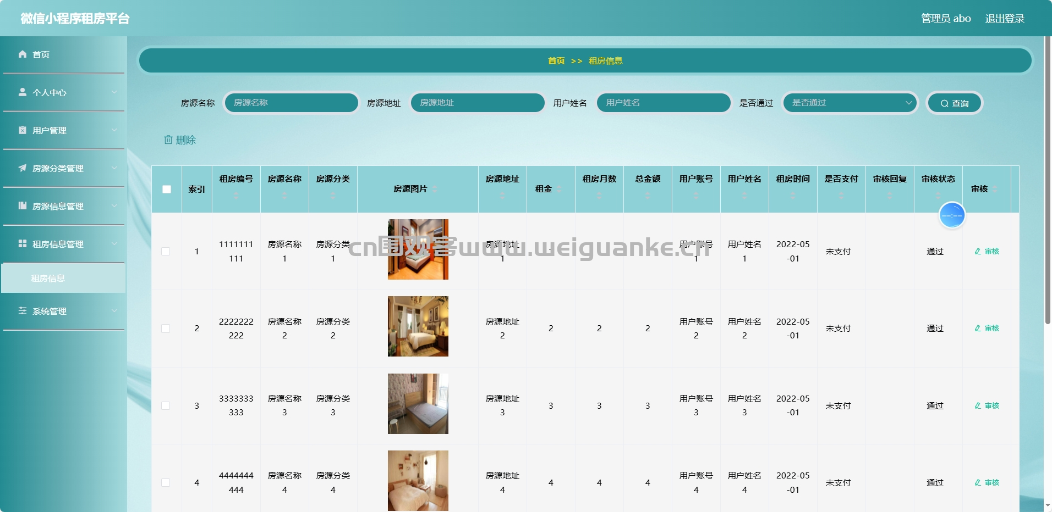
Task: Click the 租房信息管理 grid icon
Action: pyautogui.click(x=22, y=244)
